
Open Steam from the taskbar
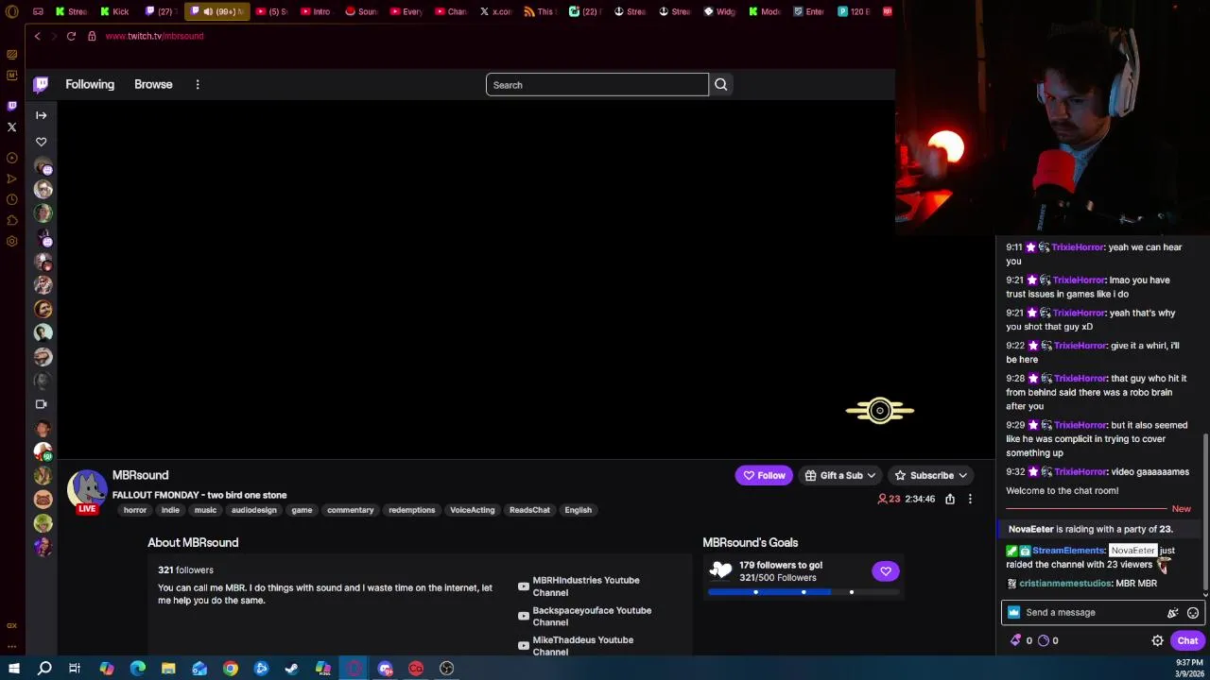pyautogui.click(x=292, y=669)
